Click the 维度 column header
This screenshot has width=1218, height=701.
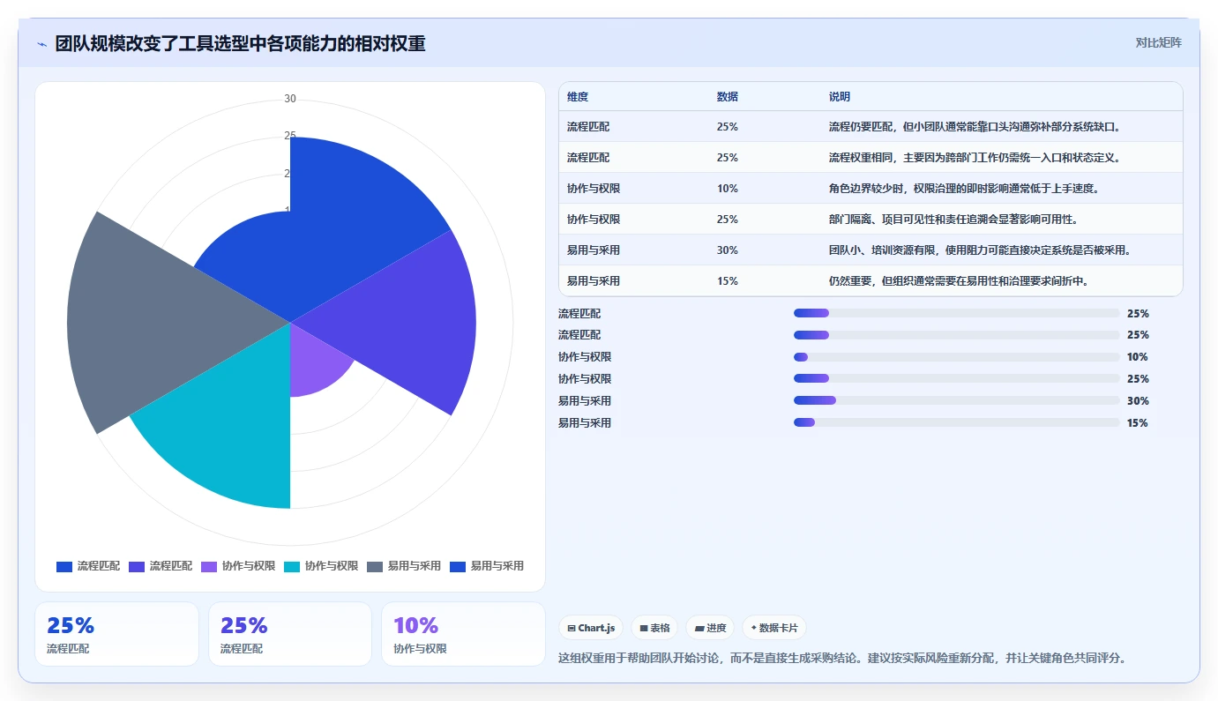tap(578, 97)
